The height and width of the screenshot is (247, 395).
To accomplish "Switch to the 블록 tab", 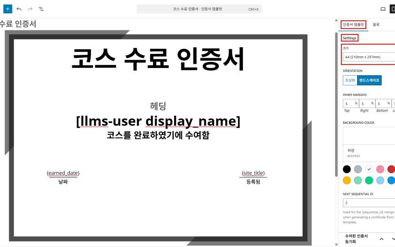I will pos(376,25).
